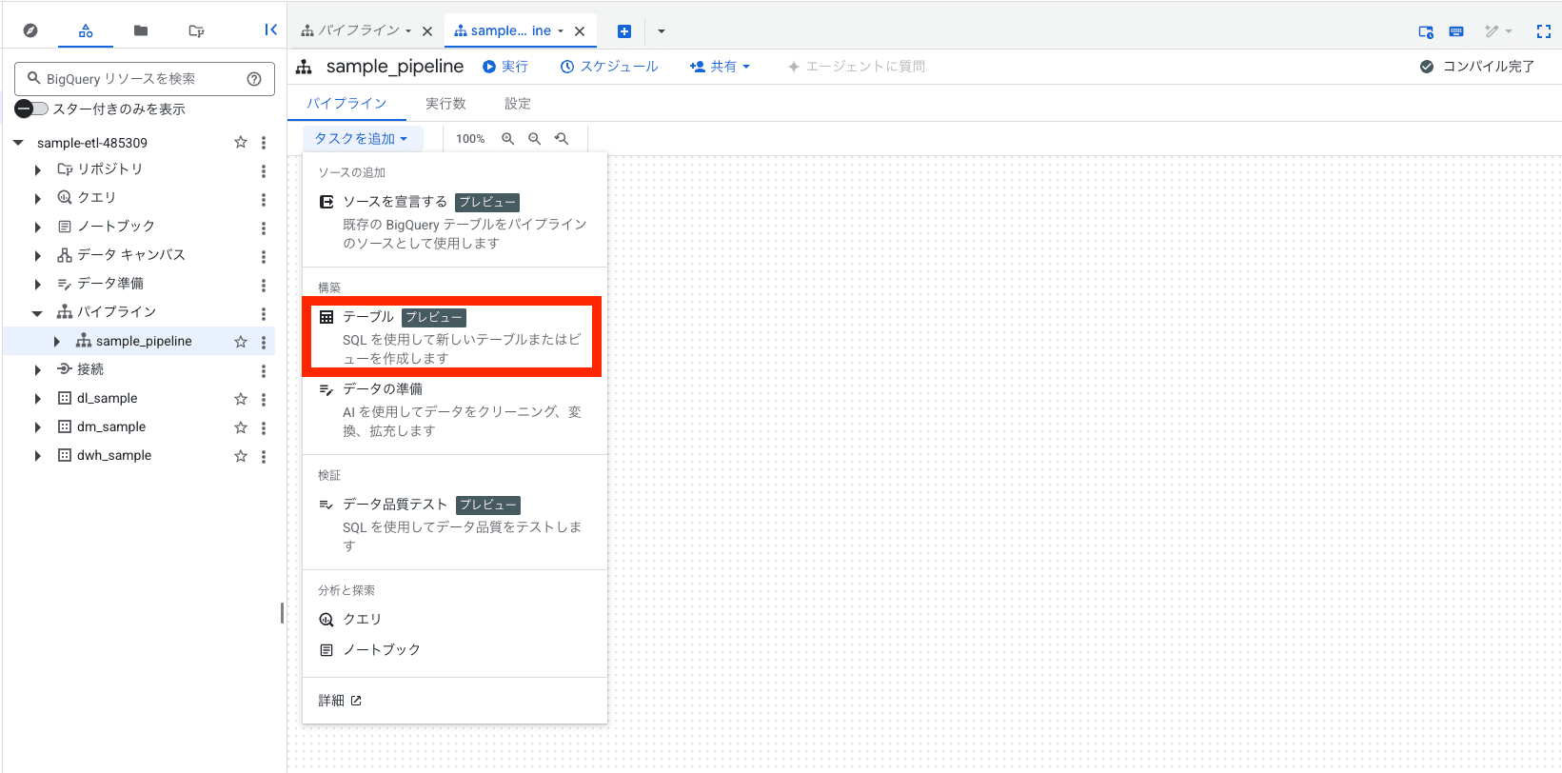The width and height of the screenshot is (1562, 773).
Task: Toggle スター付きのみを表示 switch
Action: (x=31, y=109)
